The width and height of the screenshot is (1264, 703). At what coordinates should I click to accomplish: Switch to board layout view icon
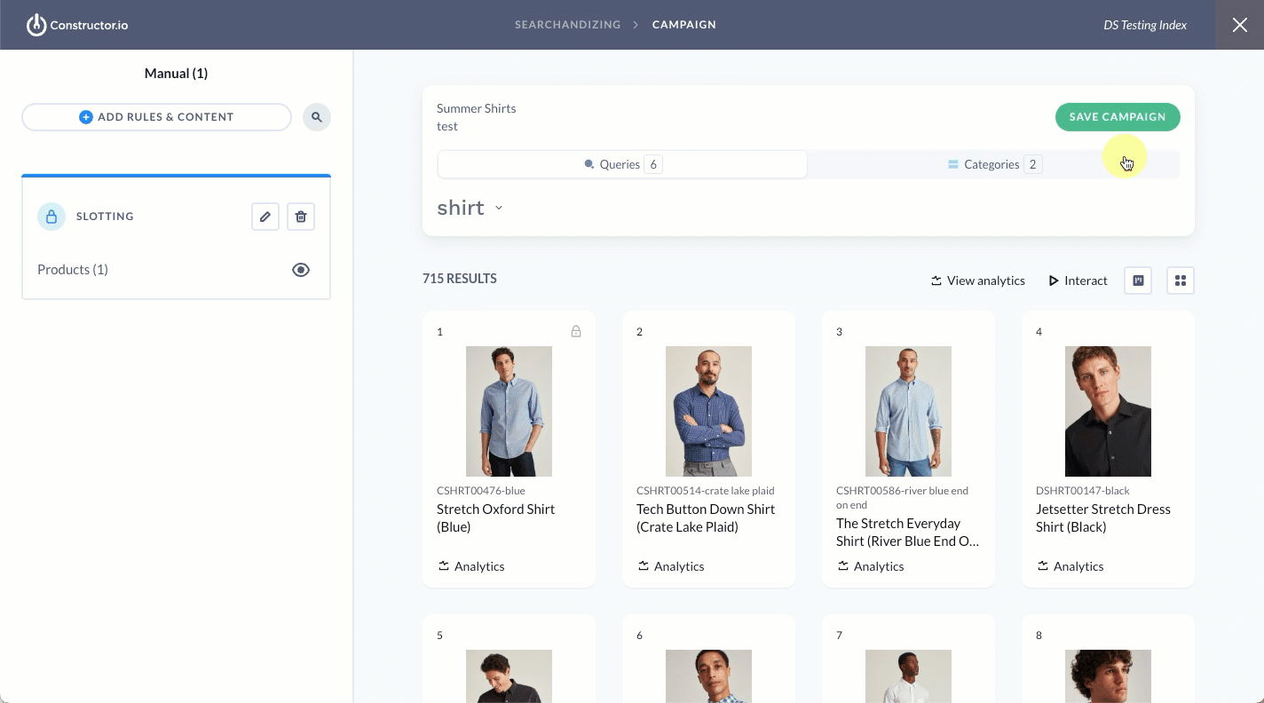click(x=1138, y=280)
